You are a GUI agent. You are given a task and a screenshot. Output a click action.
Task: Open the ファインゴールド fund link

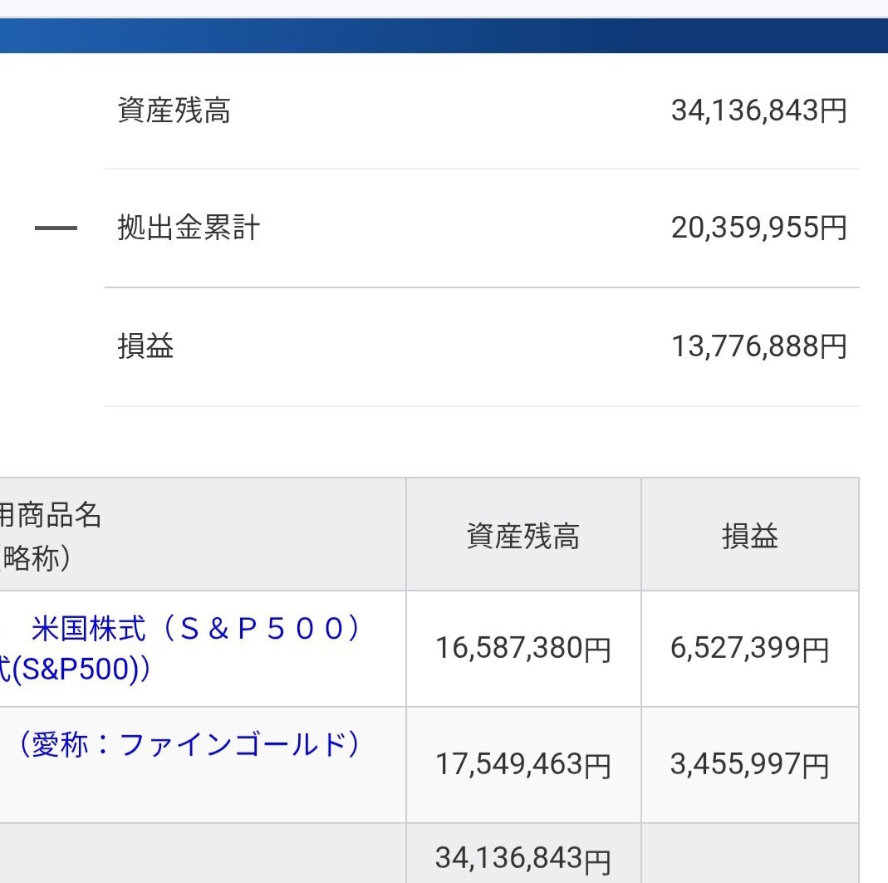pyautogui.click(x=190, y=745)
